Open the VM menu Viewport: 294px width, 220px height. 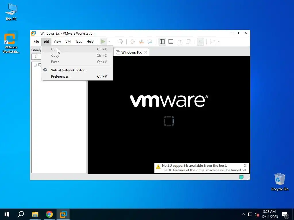coord(68,42)
